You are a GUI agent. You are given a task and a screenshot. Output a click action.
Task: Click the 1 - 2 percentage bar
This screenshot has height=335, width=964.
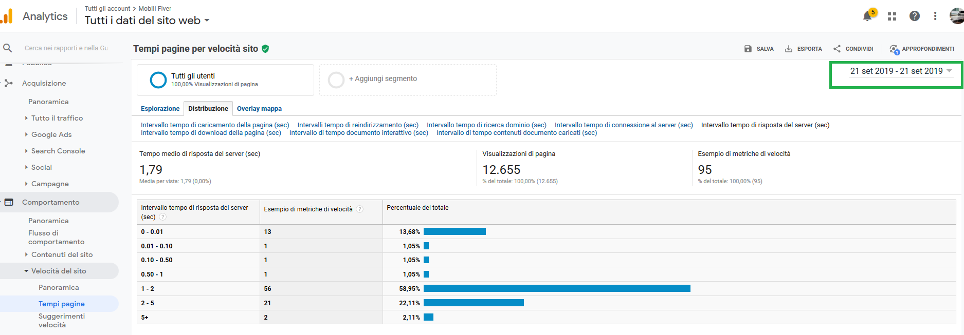tap(557, 289)
